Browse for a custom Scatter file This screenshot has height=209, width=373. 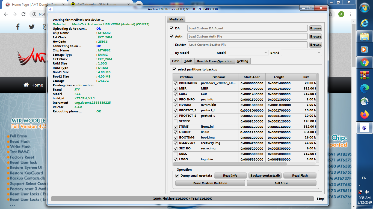click(316, 45)
